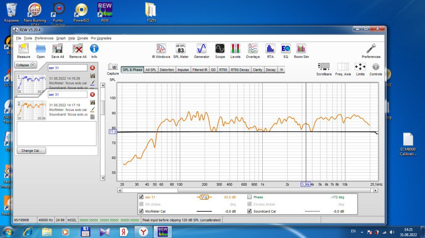425x238 pixels.
Task: Disable the Soundcard Cal trace checkbox
Action: (x=250, y=211)
